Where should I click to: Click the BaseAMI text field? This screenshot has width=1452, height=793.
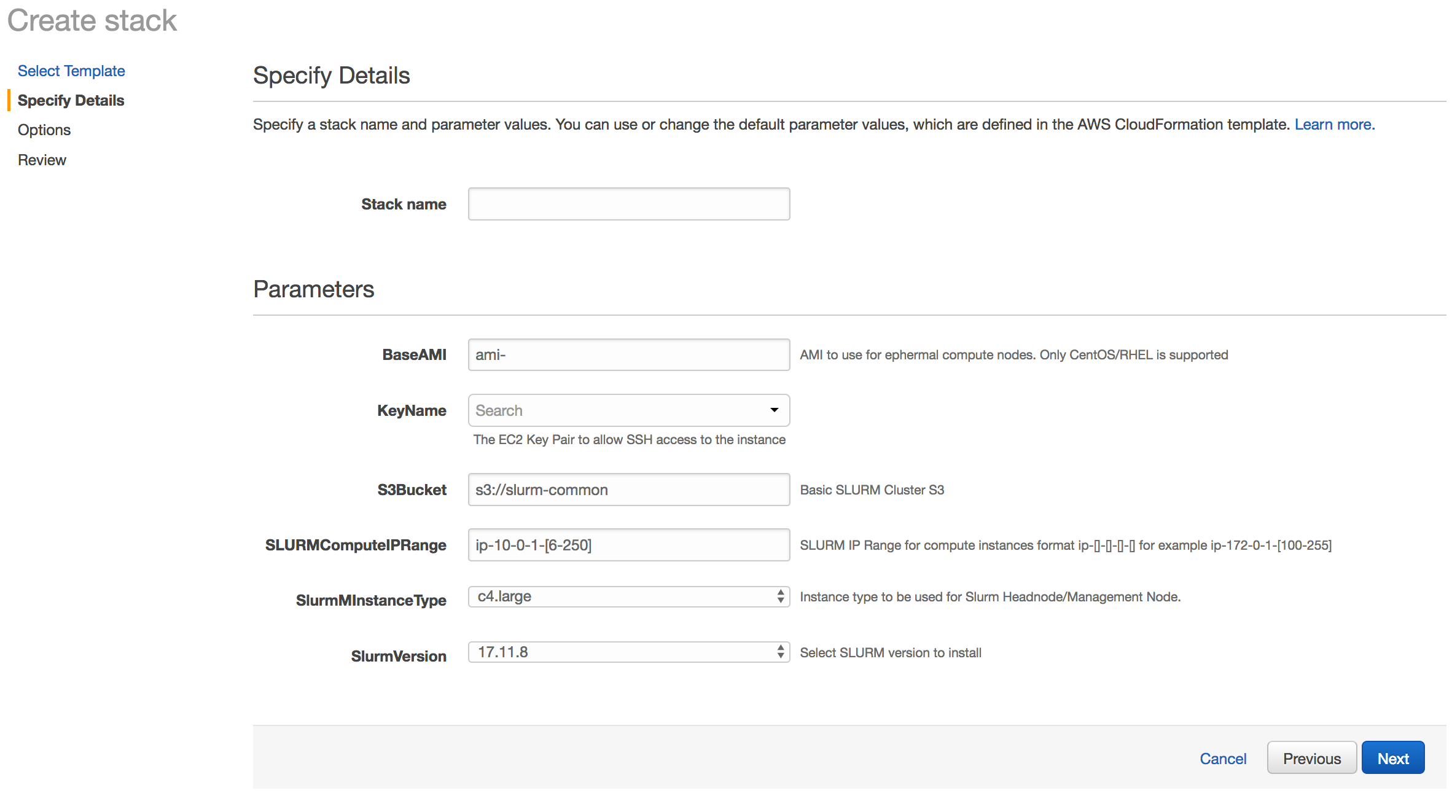pyautogui.click(x=628, y=354)
